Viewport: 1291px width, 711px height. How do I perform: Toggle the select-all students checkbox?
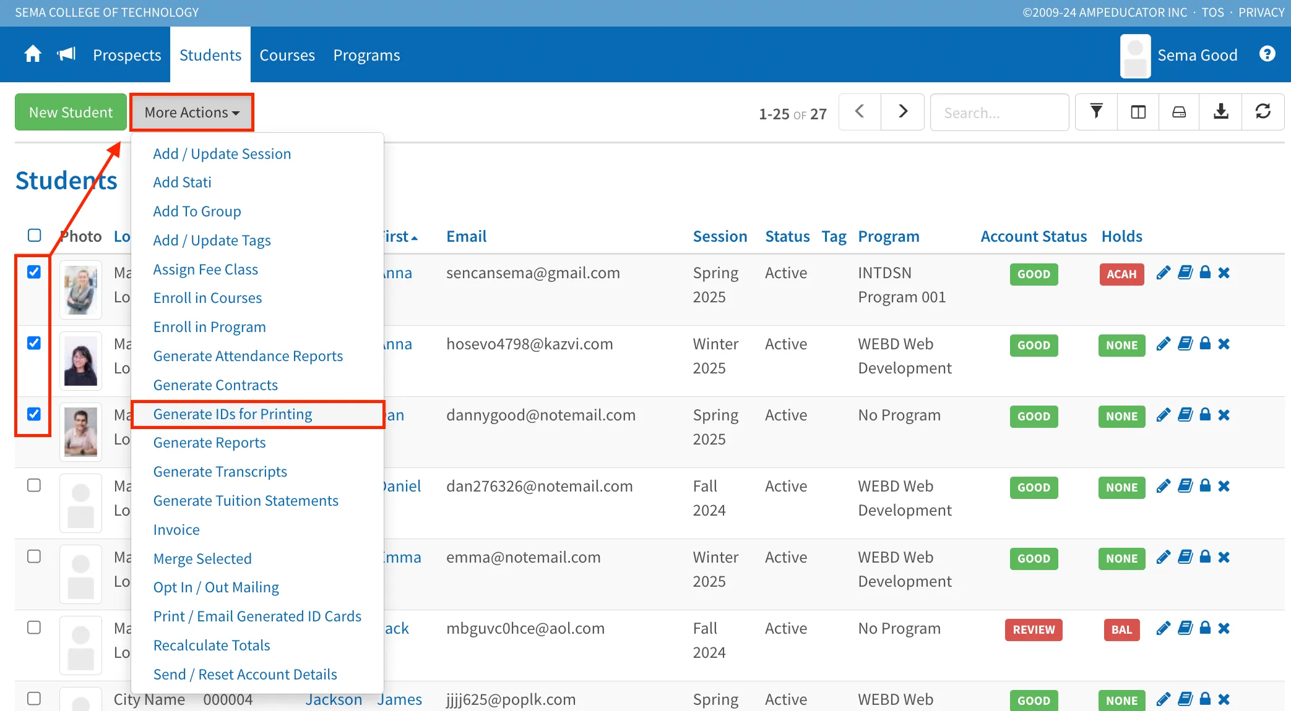tap(34, 236)
